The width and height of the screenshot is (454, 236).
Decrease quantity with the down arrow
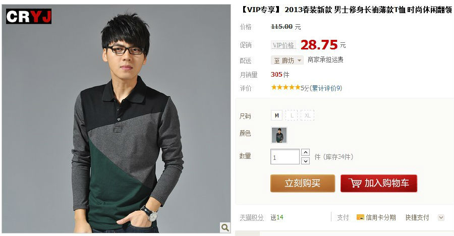(306, 161)
